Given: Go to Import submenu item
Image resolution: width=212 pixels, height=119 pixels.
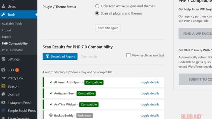Looking at the screenshot, I should pyautogui.click(x=7, y=30).
